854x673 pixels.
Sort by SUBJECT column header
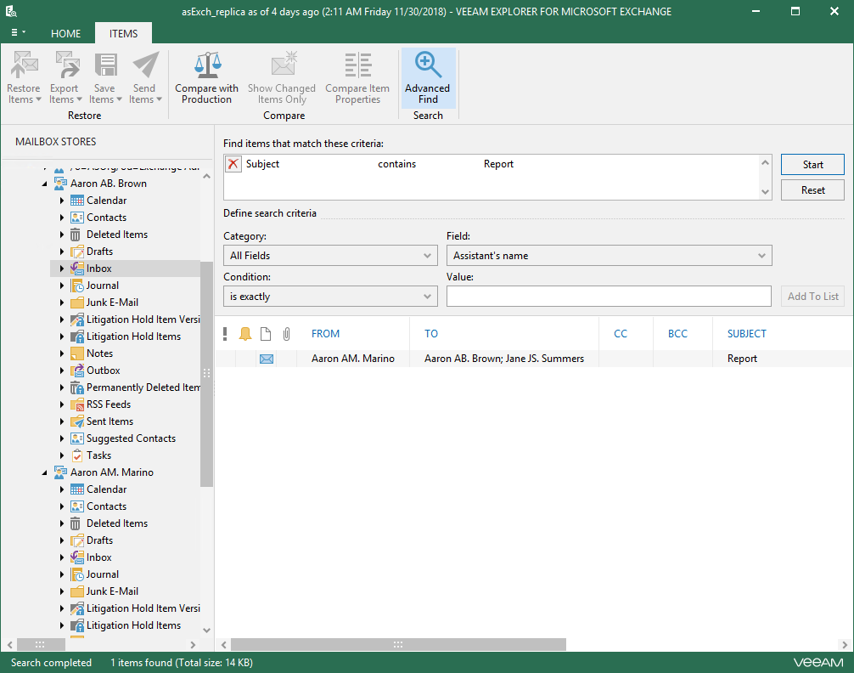coord(747,334)
